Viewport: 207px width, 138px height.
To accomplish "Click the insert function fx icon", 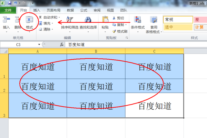I will (x=62, y=45).
